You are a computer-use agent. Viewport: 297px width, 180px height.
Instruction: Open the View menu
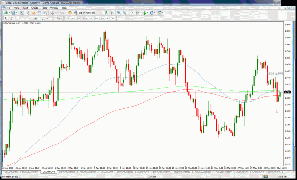17,8
